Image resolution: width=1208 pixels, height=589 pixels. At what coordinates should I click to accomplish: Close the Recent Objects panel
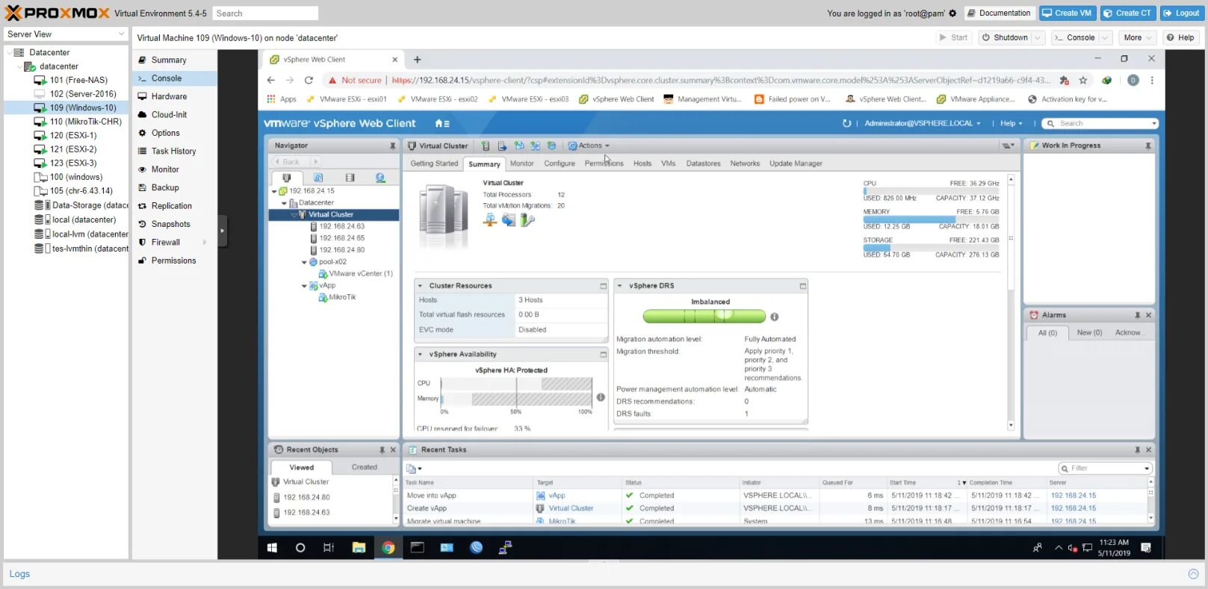pyautogui.click(x=393, y=449)
